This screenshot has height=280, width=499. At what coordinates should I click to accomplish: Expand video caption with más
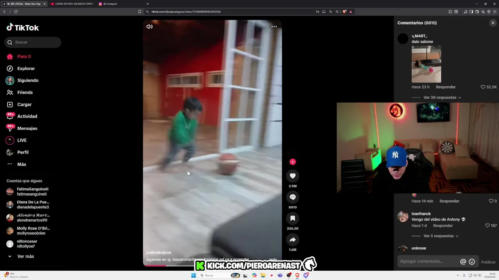273,259
